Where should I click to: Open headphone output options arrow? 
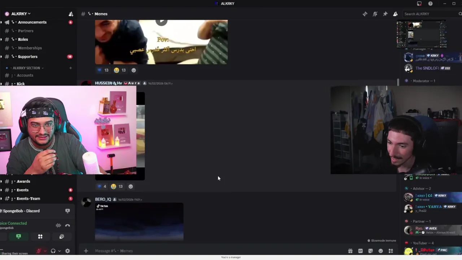point(59,251)
